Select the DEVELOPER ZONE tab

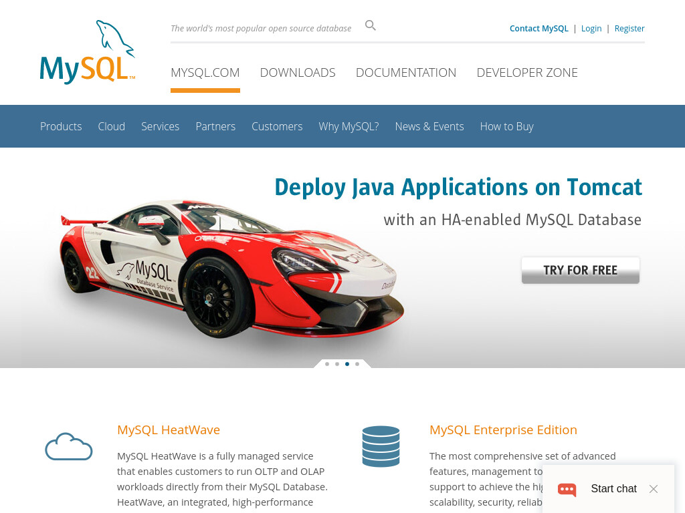(527, 72)
